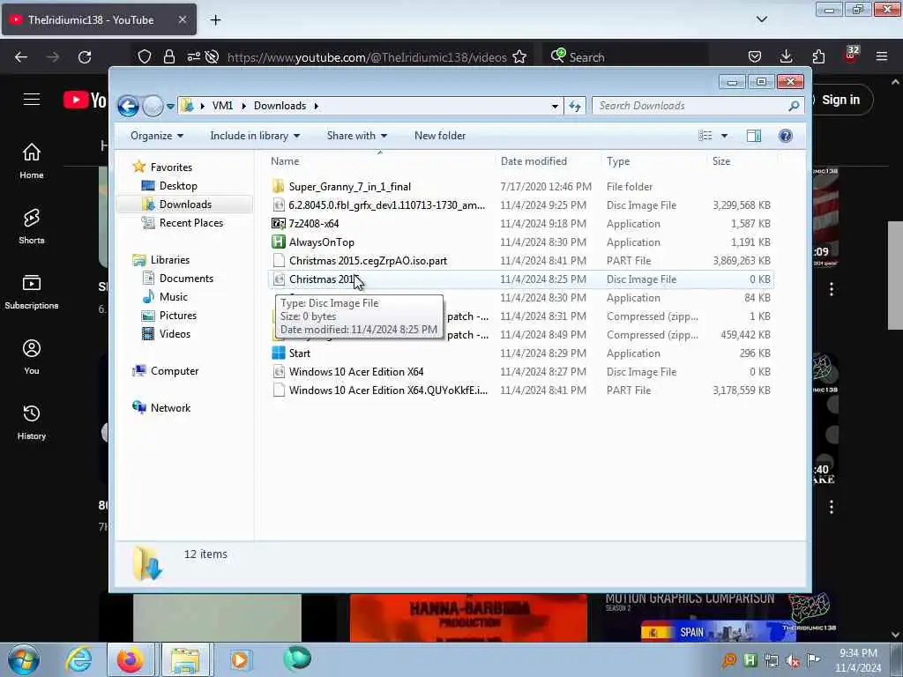Click the taskbar clock showing 9:34 PM
903x677 pixels.
click(x=858, y=661)
